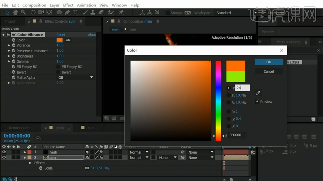This screenshot has height=181, width=323.
Task: Select the Zoom magnifier tool
Action: pos(23,12)
